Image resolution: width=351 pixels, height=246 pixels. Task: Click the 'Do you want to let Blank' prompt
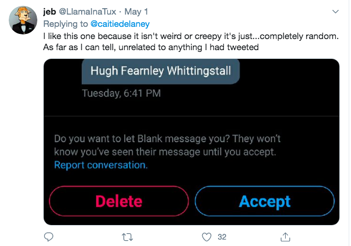click(167, 145)
